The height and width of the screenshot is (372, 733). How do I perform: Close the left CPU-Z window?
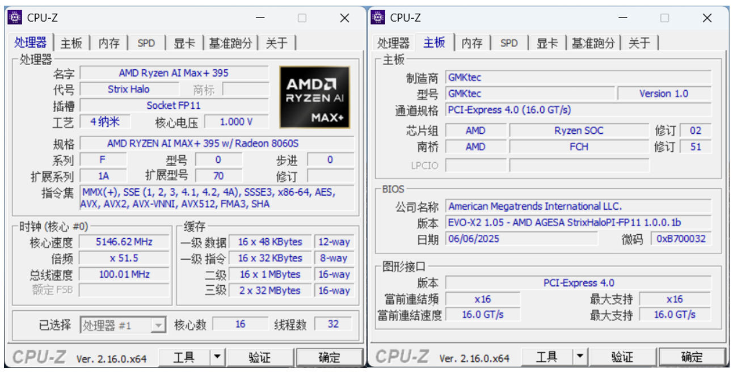click(x=344, y=18)
